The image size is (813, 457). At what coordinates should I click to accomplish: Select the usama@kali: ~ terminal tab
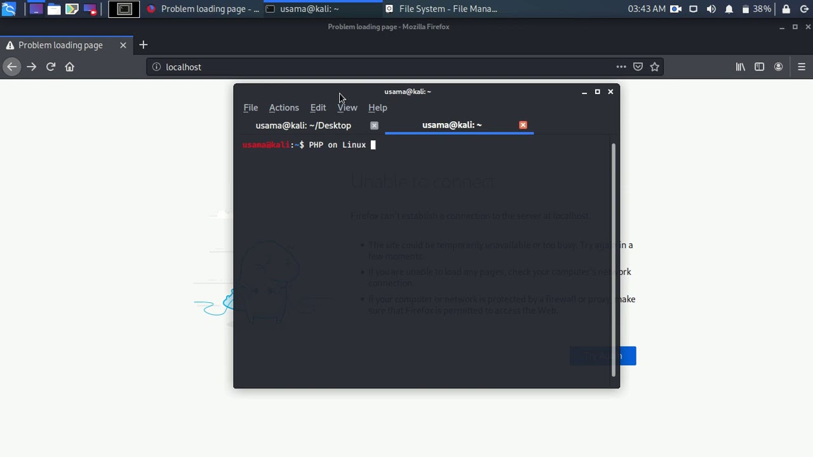(452, 125)
